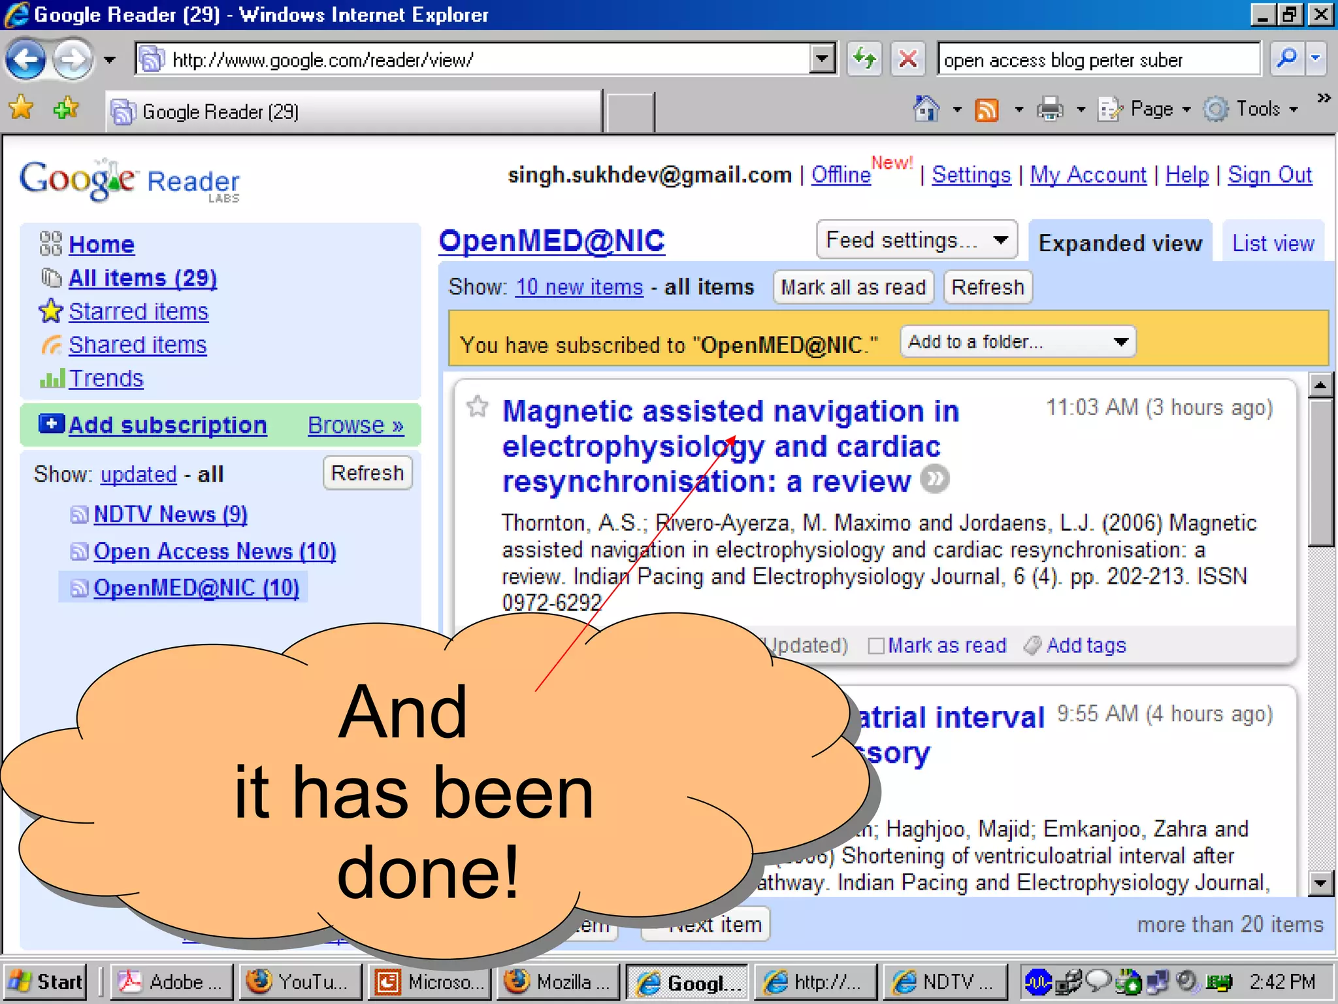Click the Print printer icon
Screen dimensions: 1338x1004
pos(1050,109)
